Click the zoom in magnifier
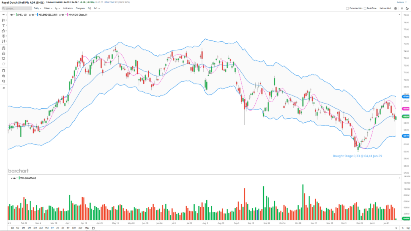The height and width of the screenshot is (231, 411). pos(4,76)
